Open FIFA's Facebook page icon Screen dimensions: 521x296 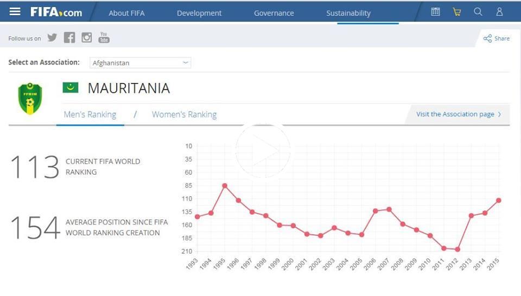[x=69, y=37]
